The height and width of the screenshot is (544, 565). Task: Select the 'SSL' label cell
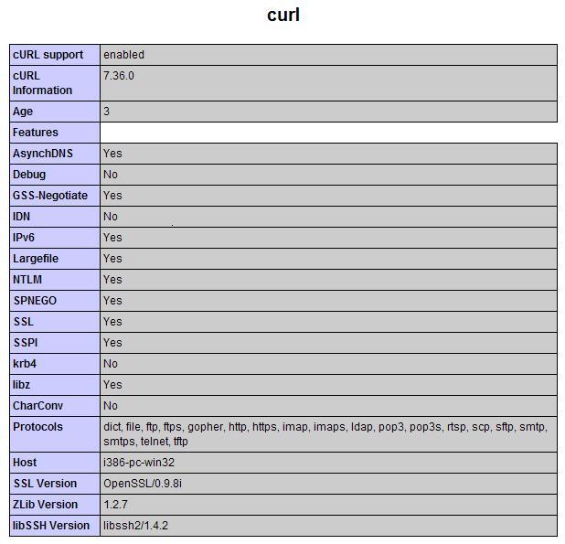click(x=55, y=322)
